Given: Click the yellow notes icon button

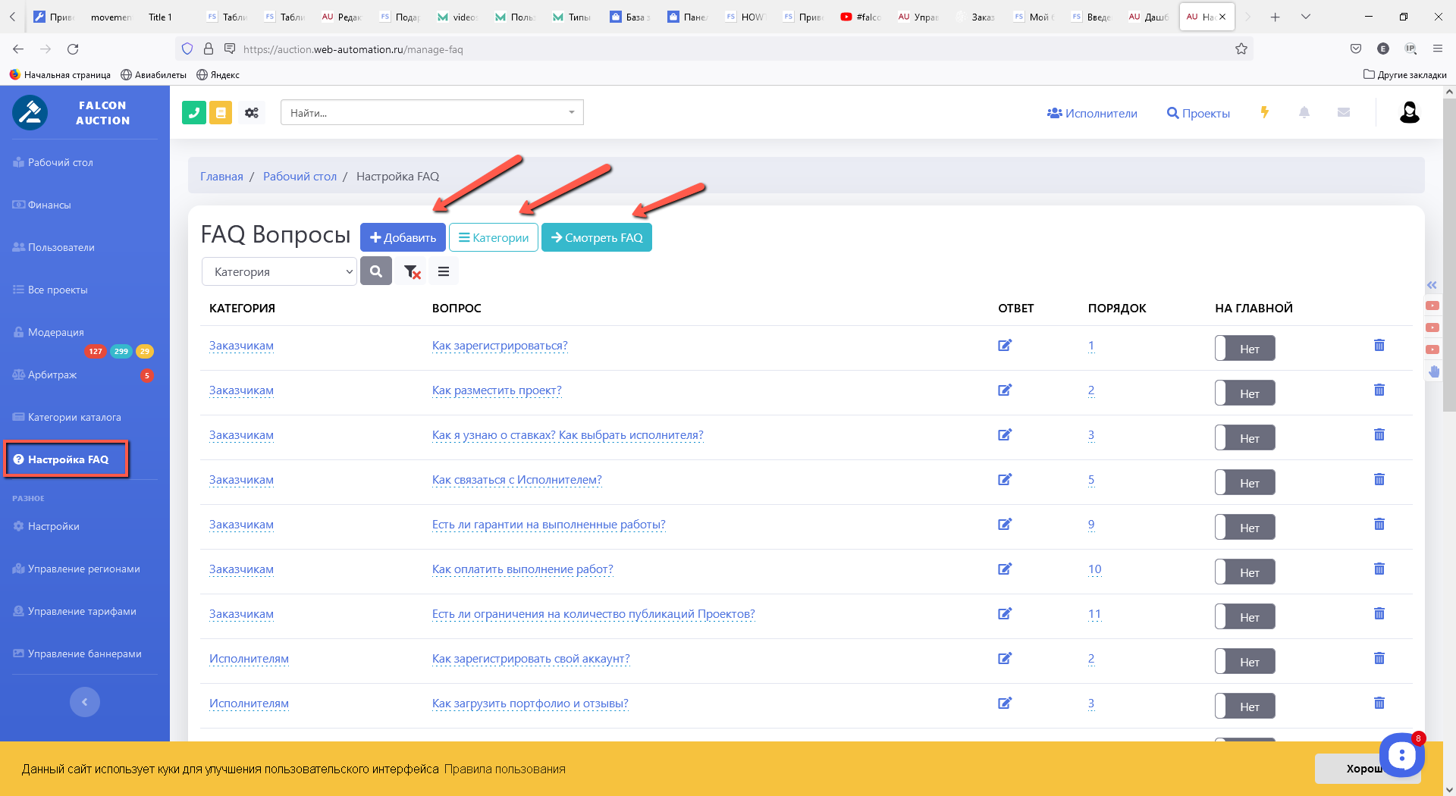Looking at the screenshot, I should (x=221, y=113).
